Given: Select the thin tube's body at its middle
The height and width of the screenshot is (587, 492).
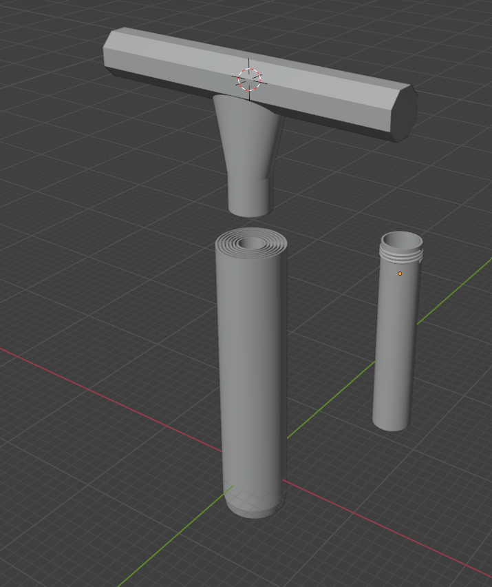Looking at the screenshot, I should tap(396, 344).
